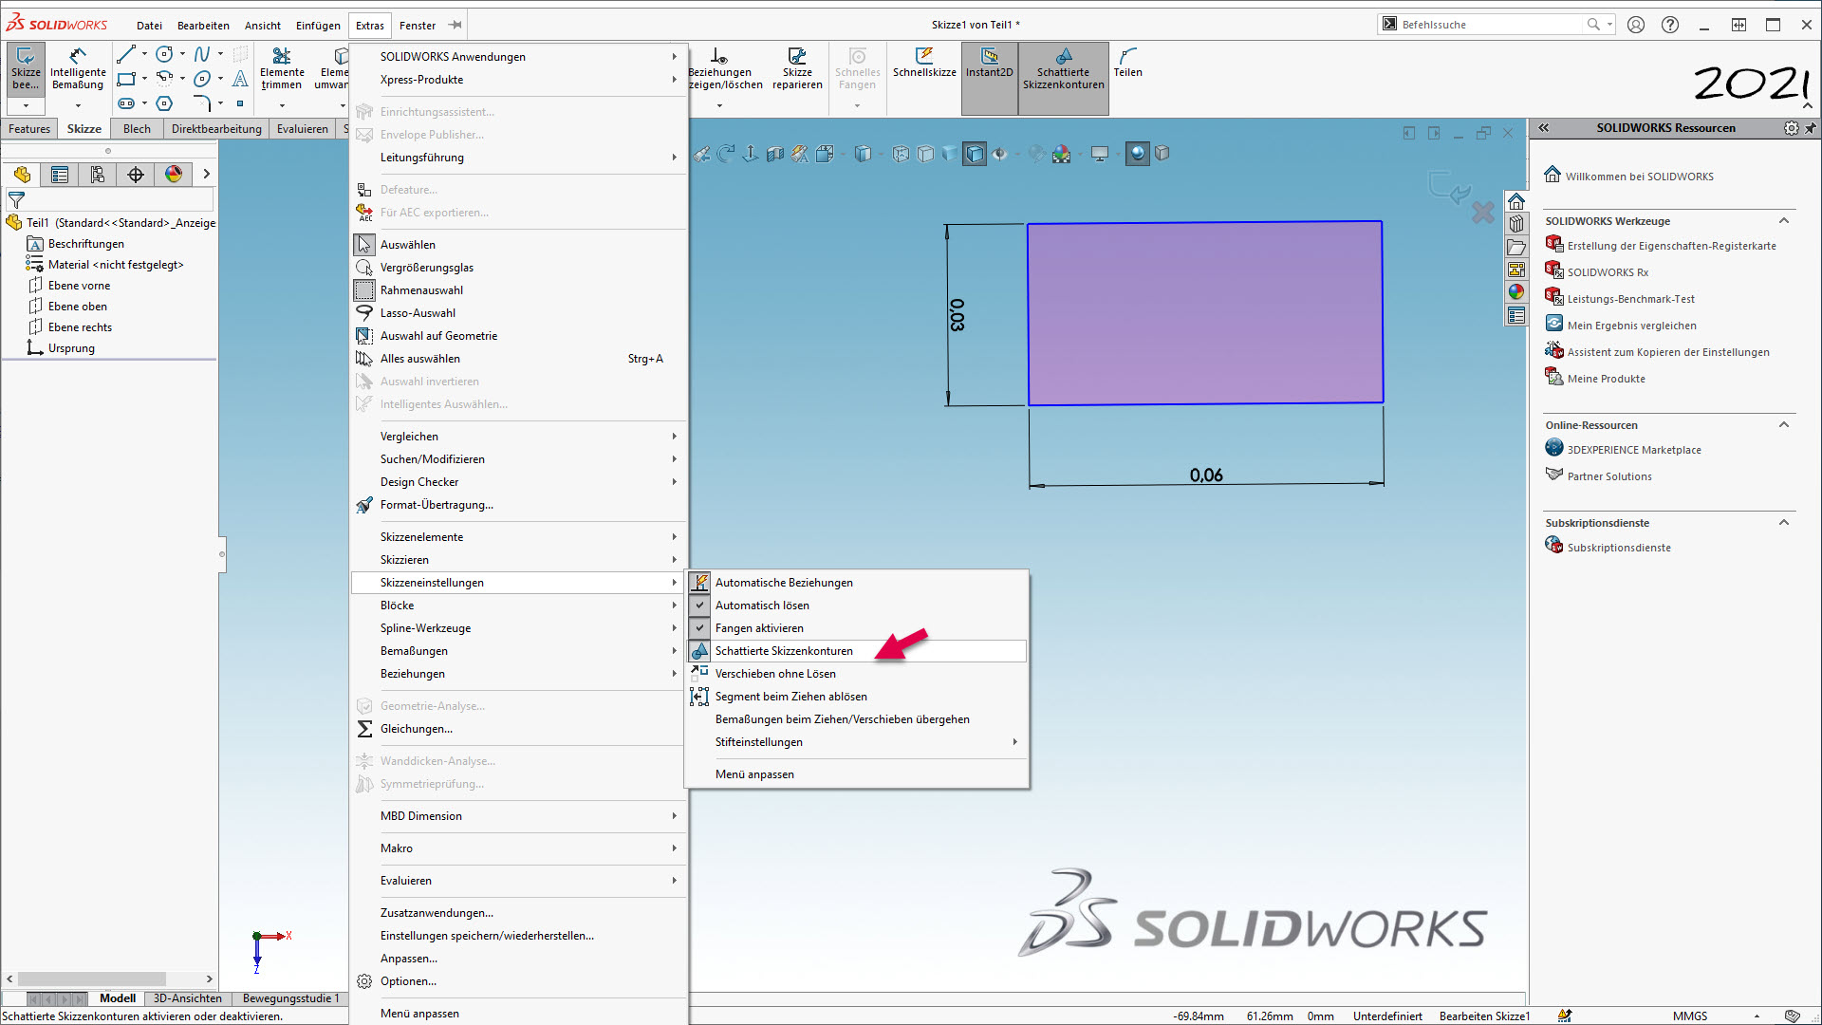The image size is (1822, 1025).
Task: Collapse SOLIDWORKS Werkzeuge section
Action: click(1784, 220)
